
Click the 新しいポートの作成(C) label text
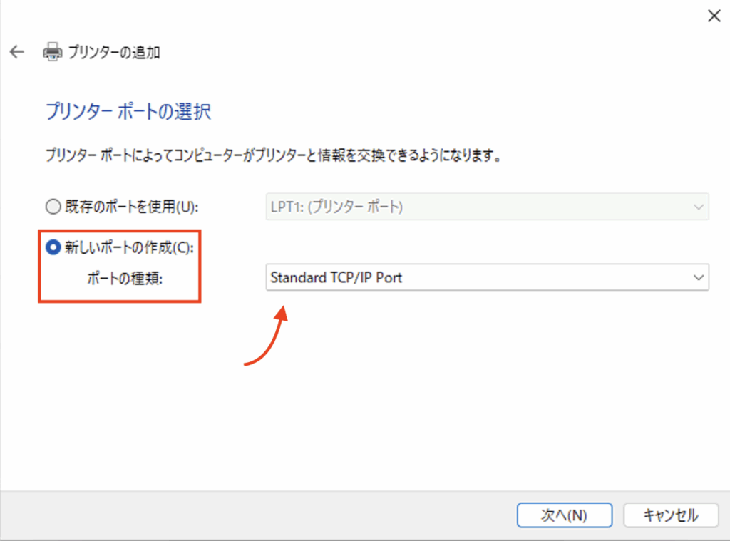pos(128,247)
